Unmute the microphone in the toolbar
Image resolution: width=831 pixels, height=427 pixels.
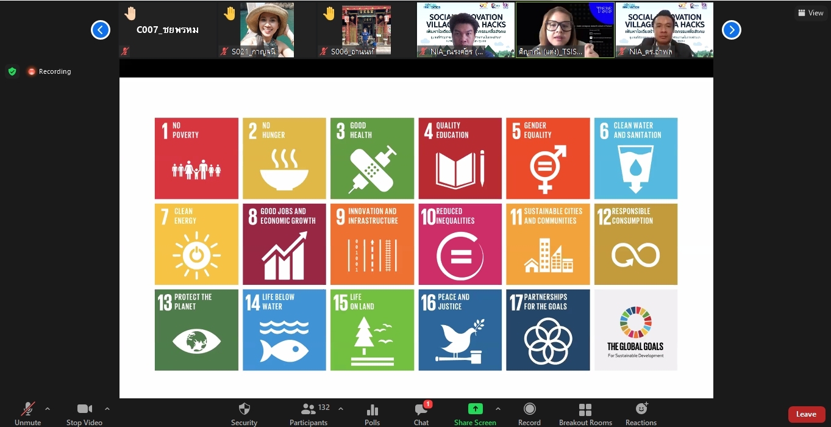(27, 414)
